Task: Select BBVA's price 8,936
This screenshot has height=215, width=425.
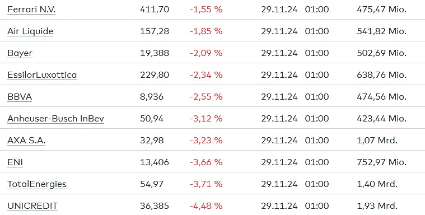Action: tap(152, 97)
